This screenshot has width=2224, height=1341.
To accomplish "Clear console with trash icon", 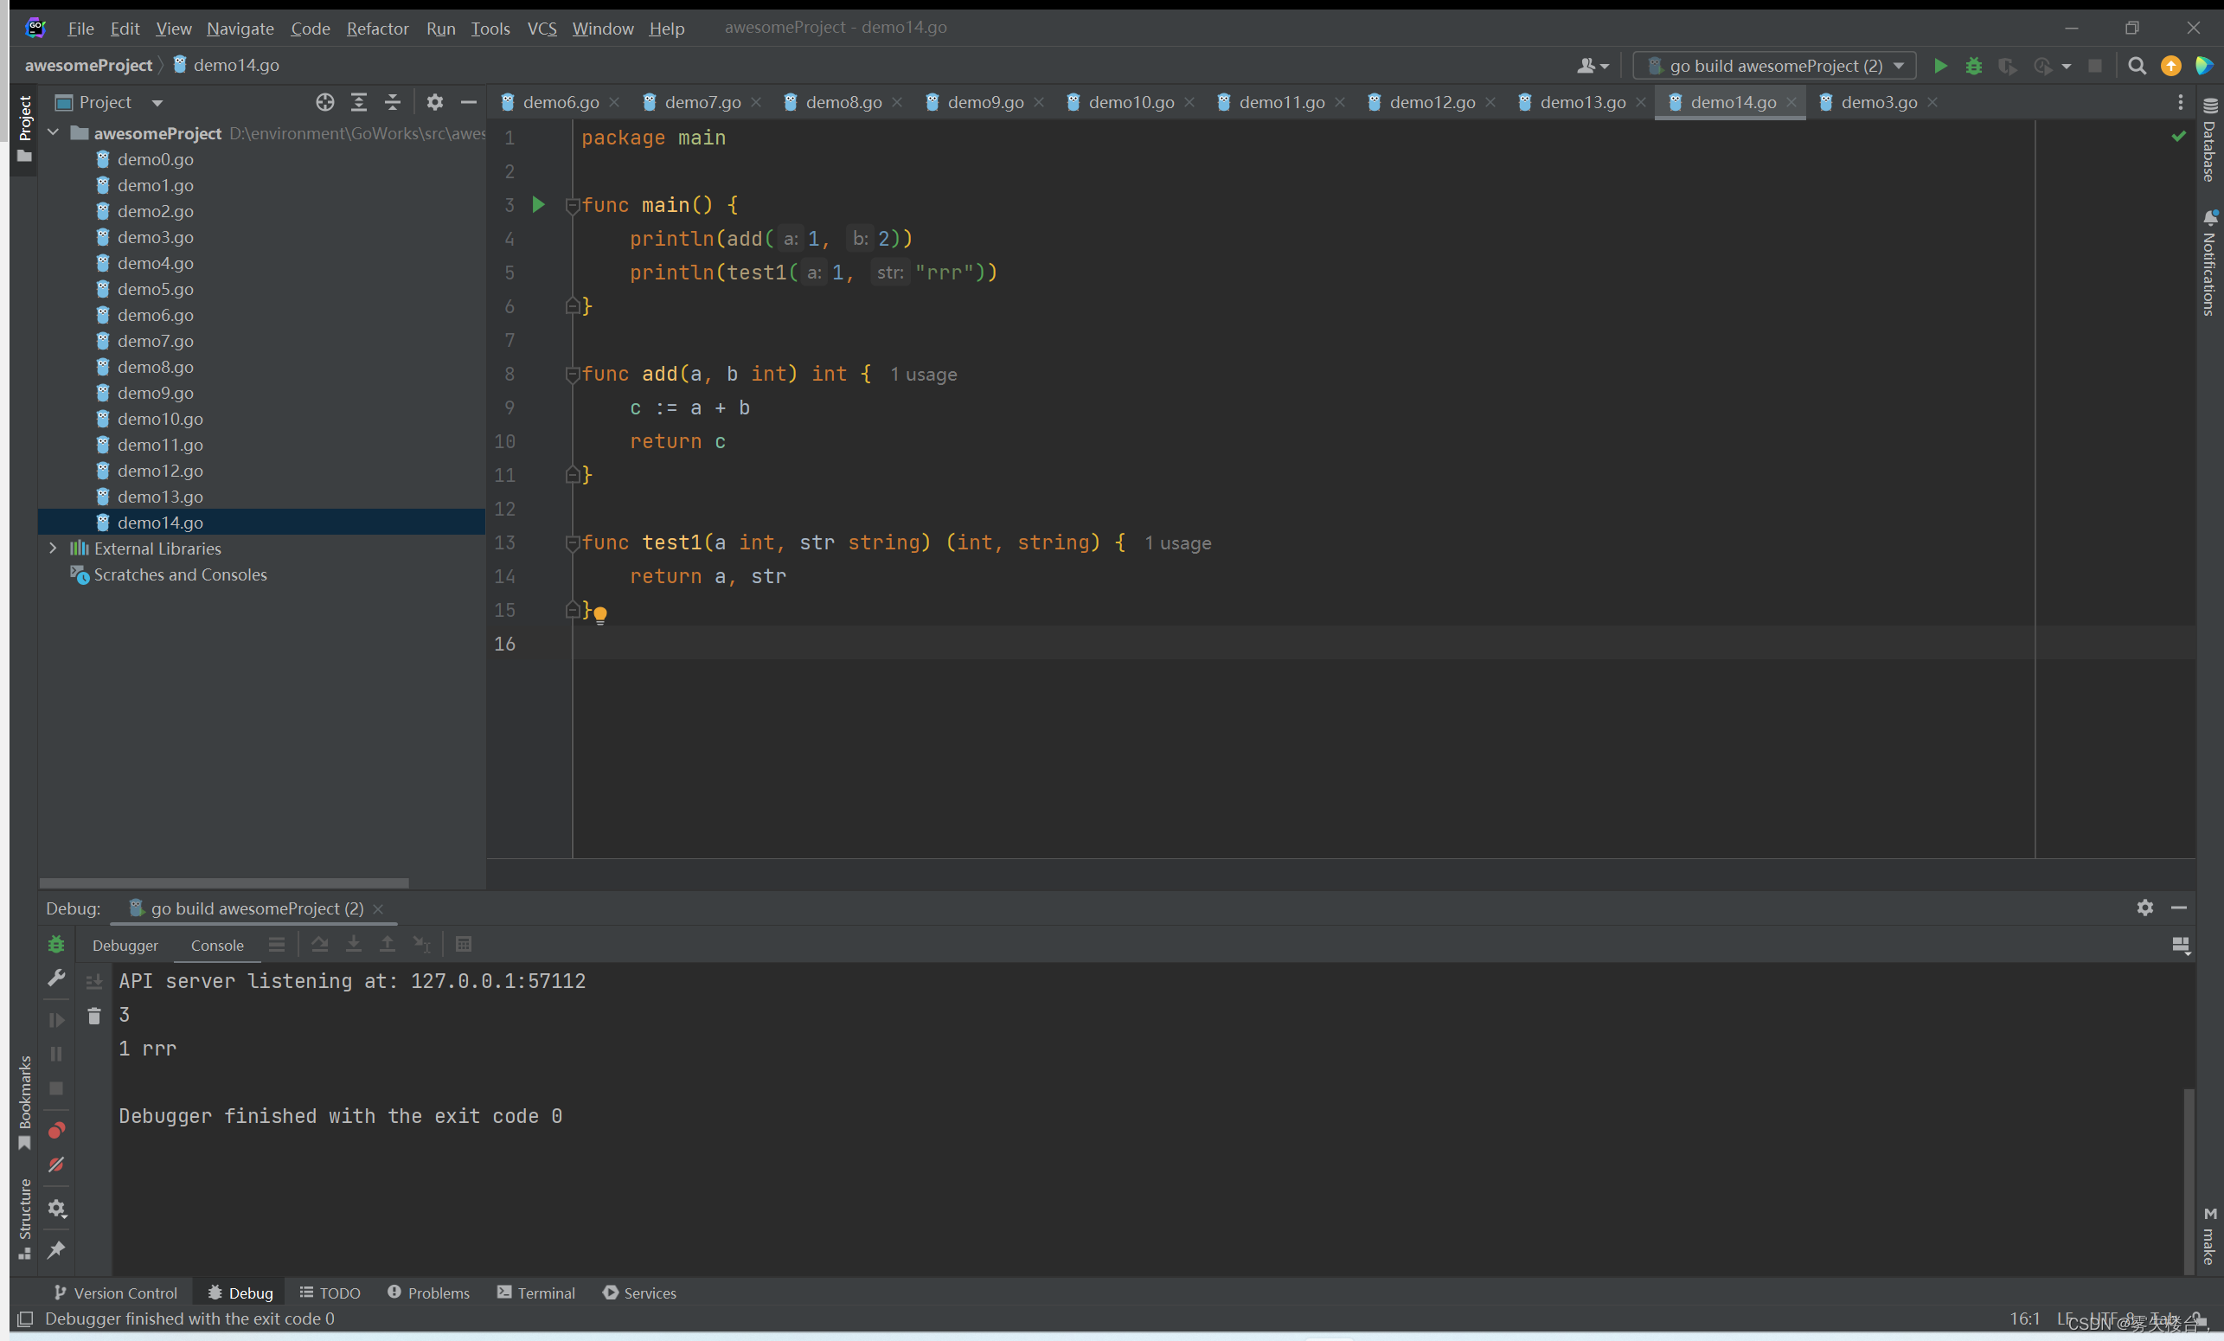I will click(94, 1016).
